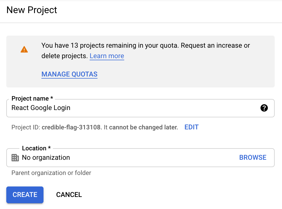
Task: Open help for the Project name field
Action: tap(264, 108)
